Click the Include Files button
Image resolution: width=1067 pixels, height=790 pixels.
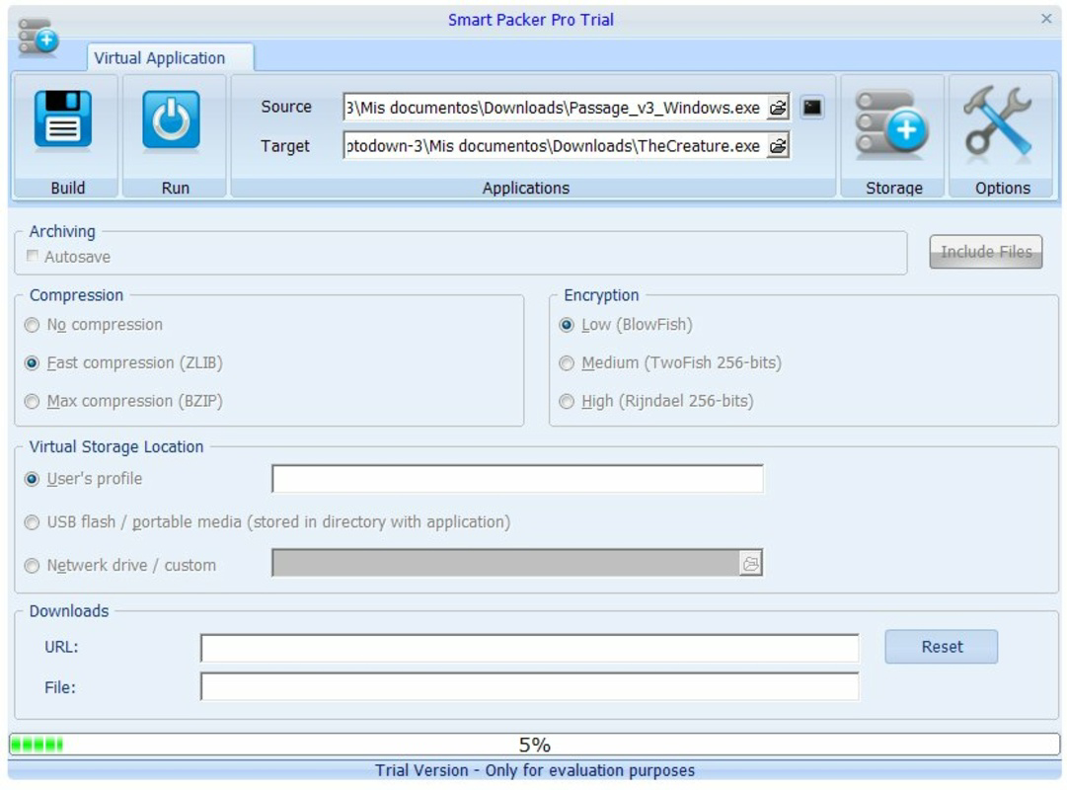click(984, 252)
